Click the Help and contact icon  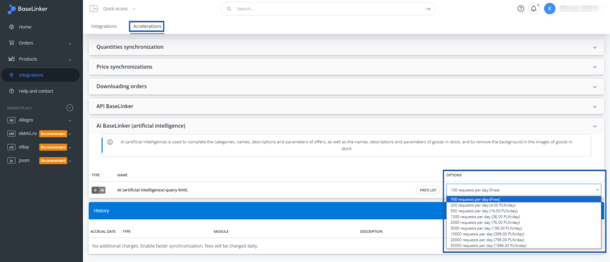point(11,91)
